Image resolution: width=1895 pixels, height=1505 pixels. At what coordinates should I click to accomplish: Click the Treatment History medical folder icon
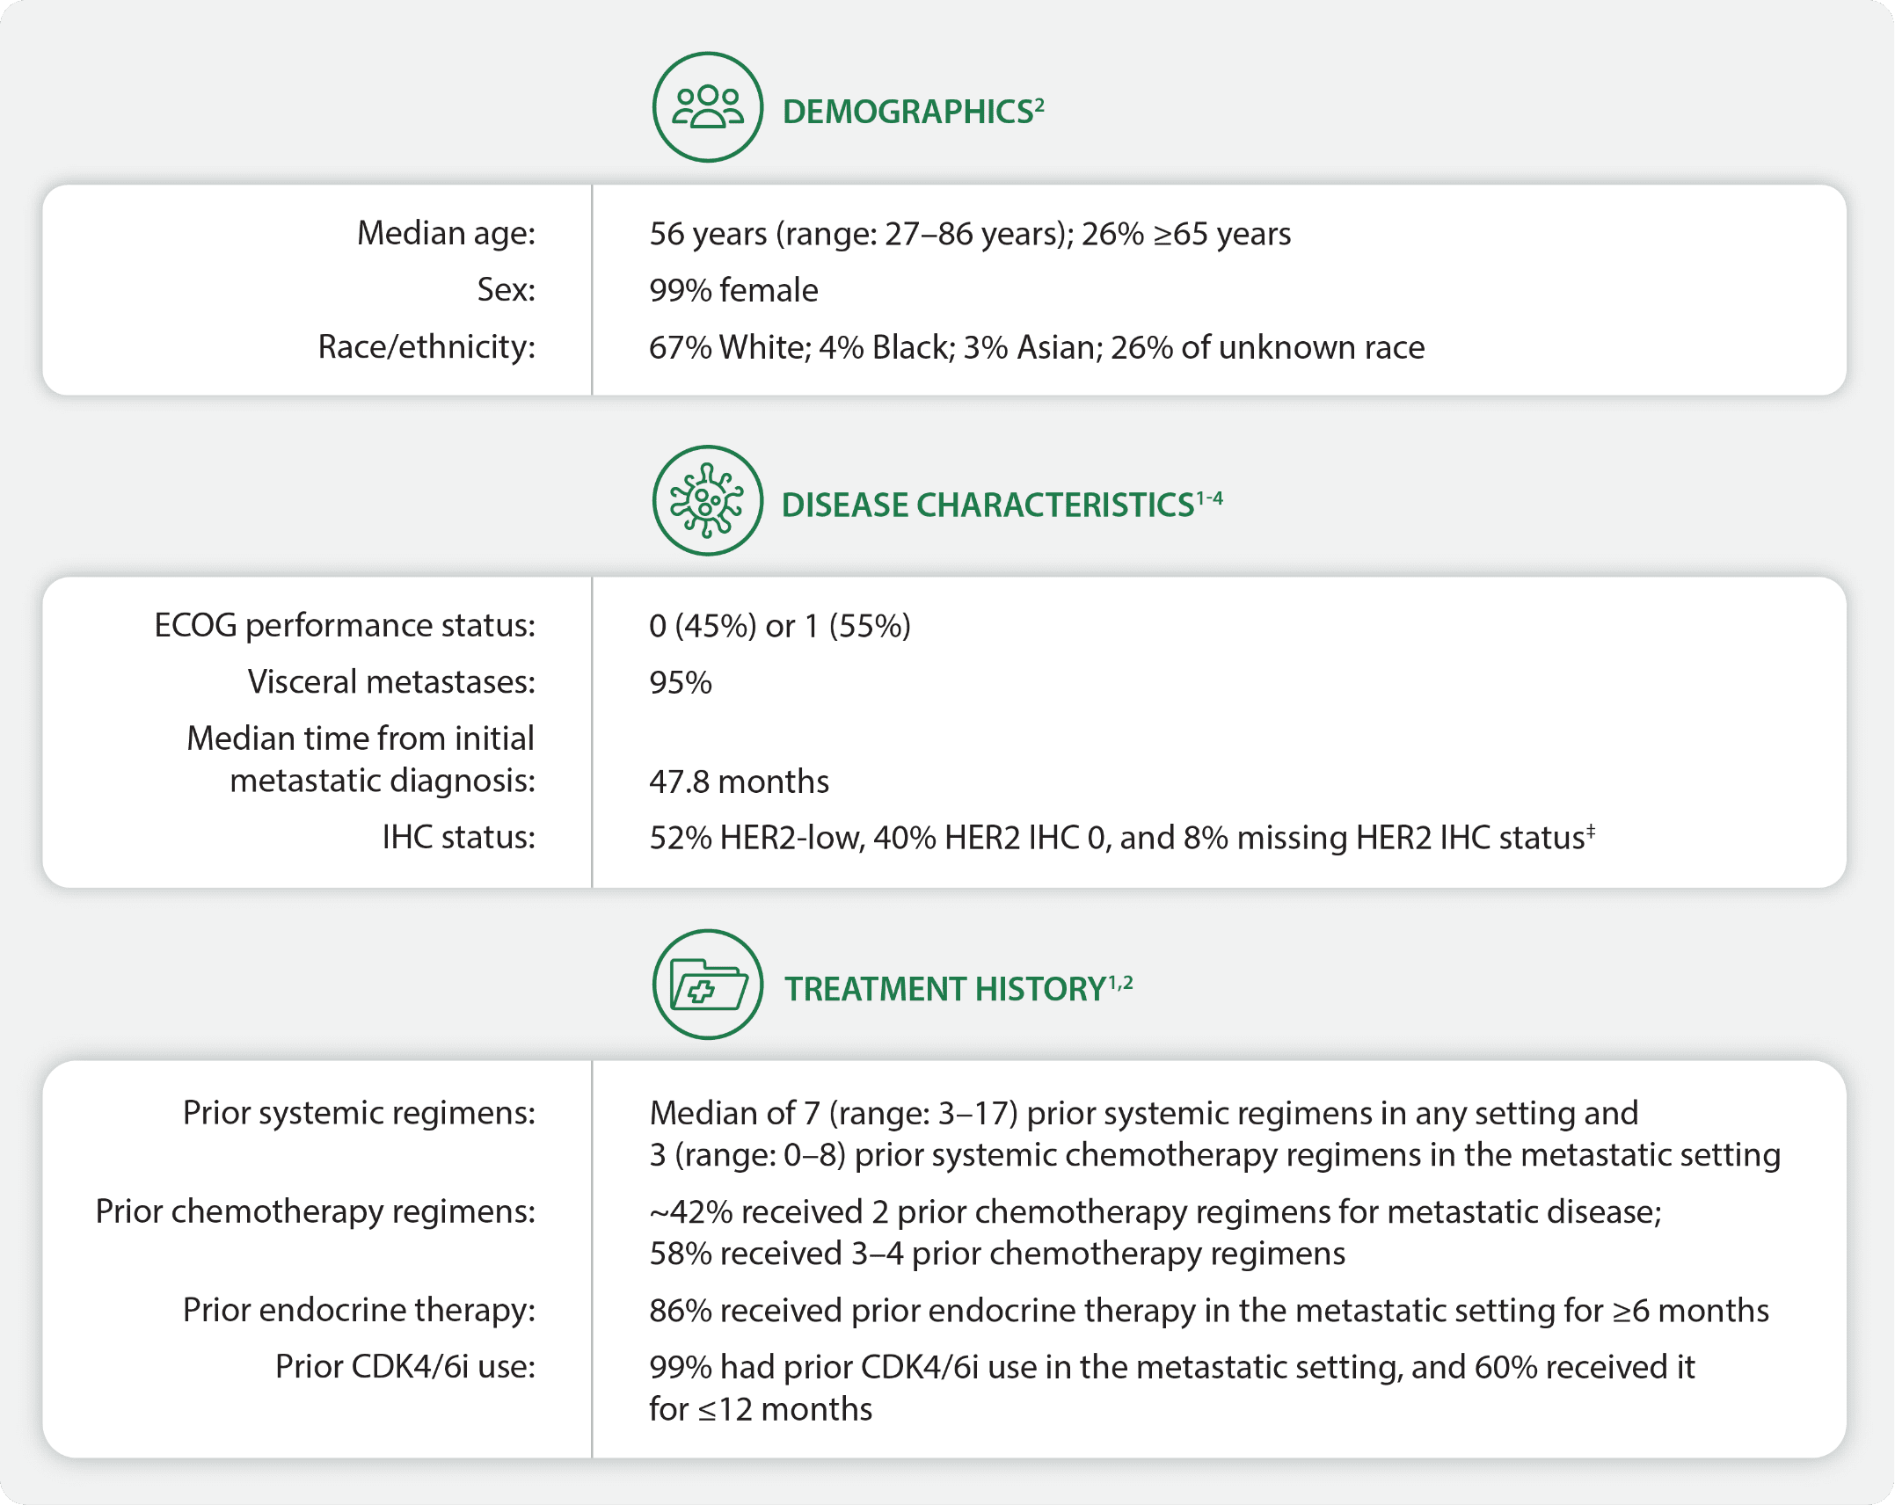(707, 985)
